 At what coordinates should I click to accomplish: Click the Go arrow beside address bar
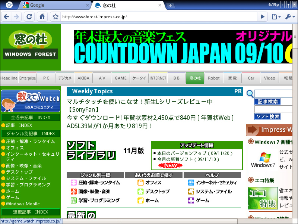[x=263, y=17]
